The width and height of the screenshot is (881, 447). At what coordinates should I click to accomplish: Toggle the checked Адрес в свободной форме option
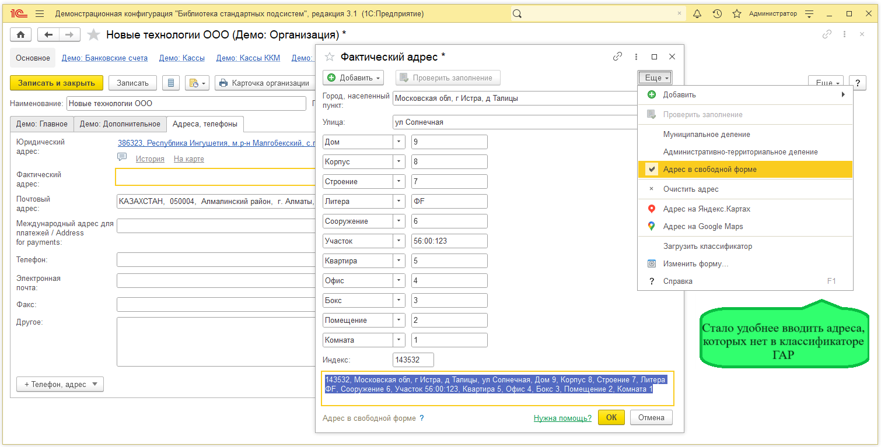(x=709, y=170)
